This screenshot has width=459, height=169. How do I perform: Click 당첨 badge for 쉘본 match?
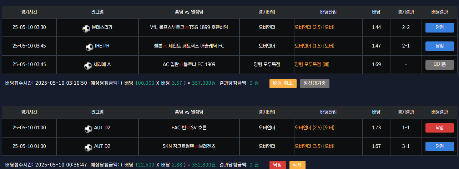[439, 46]
